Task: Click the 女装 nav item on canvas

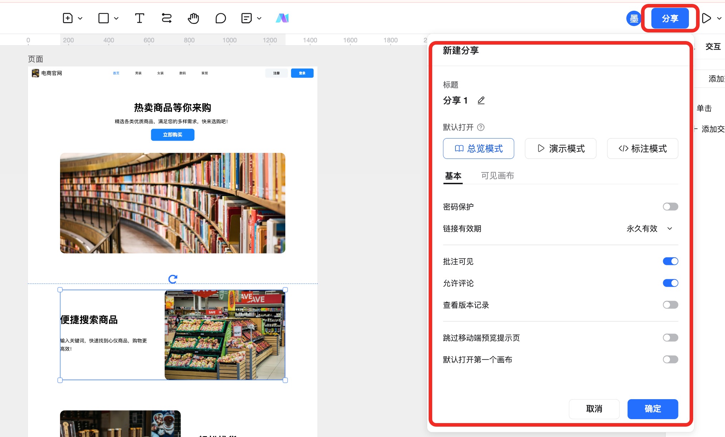Action: tap(161, 73)
